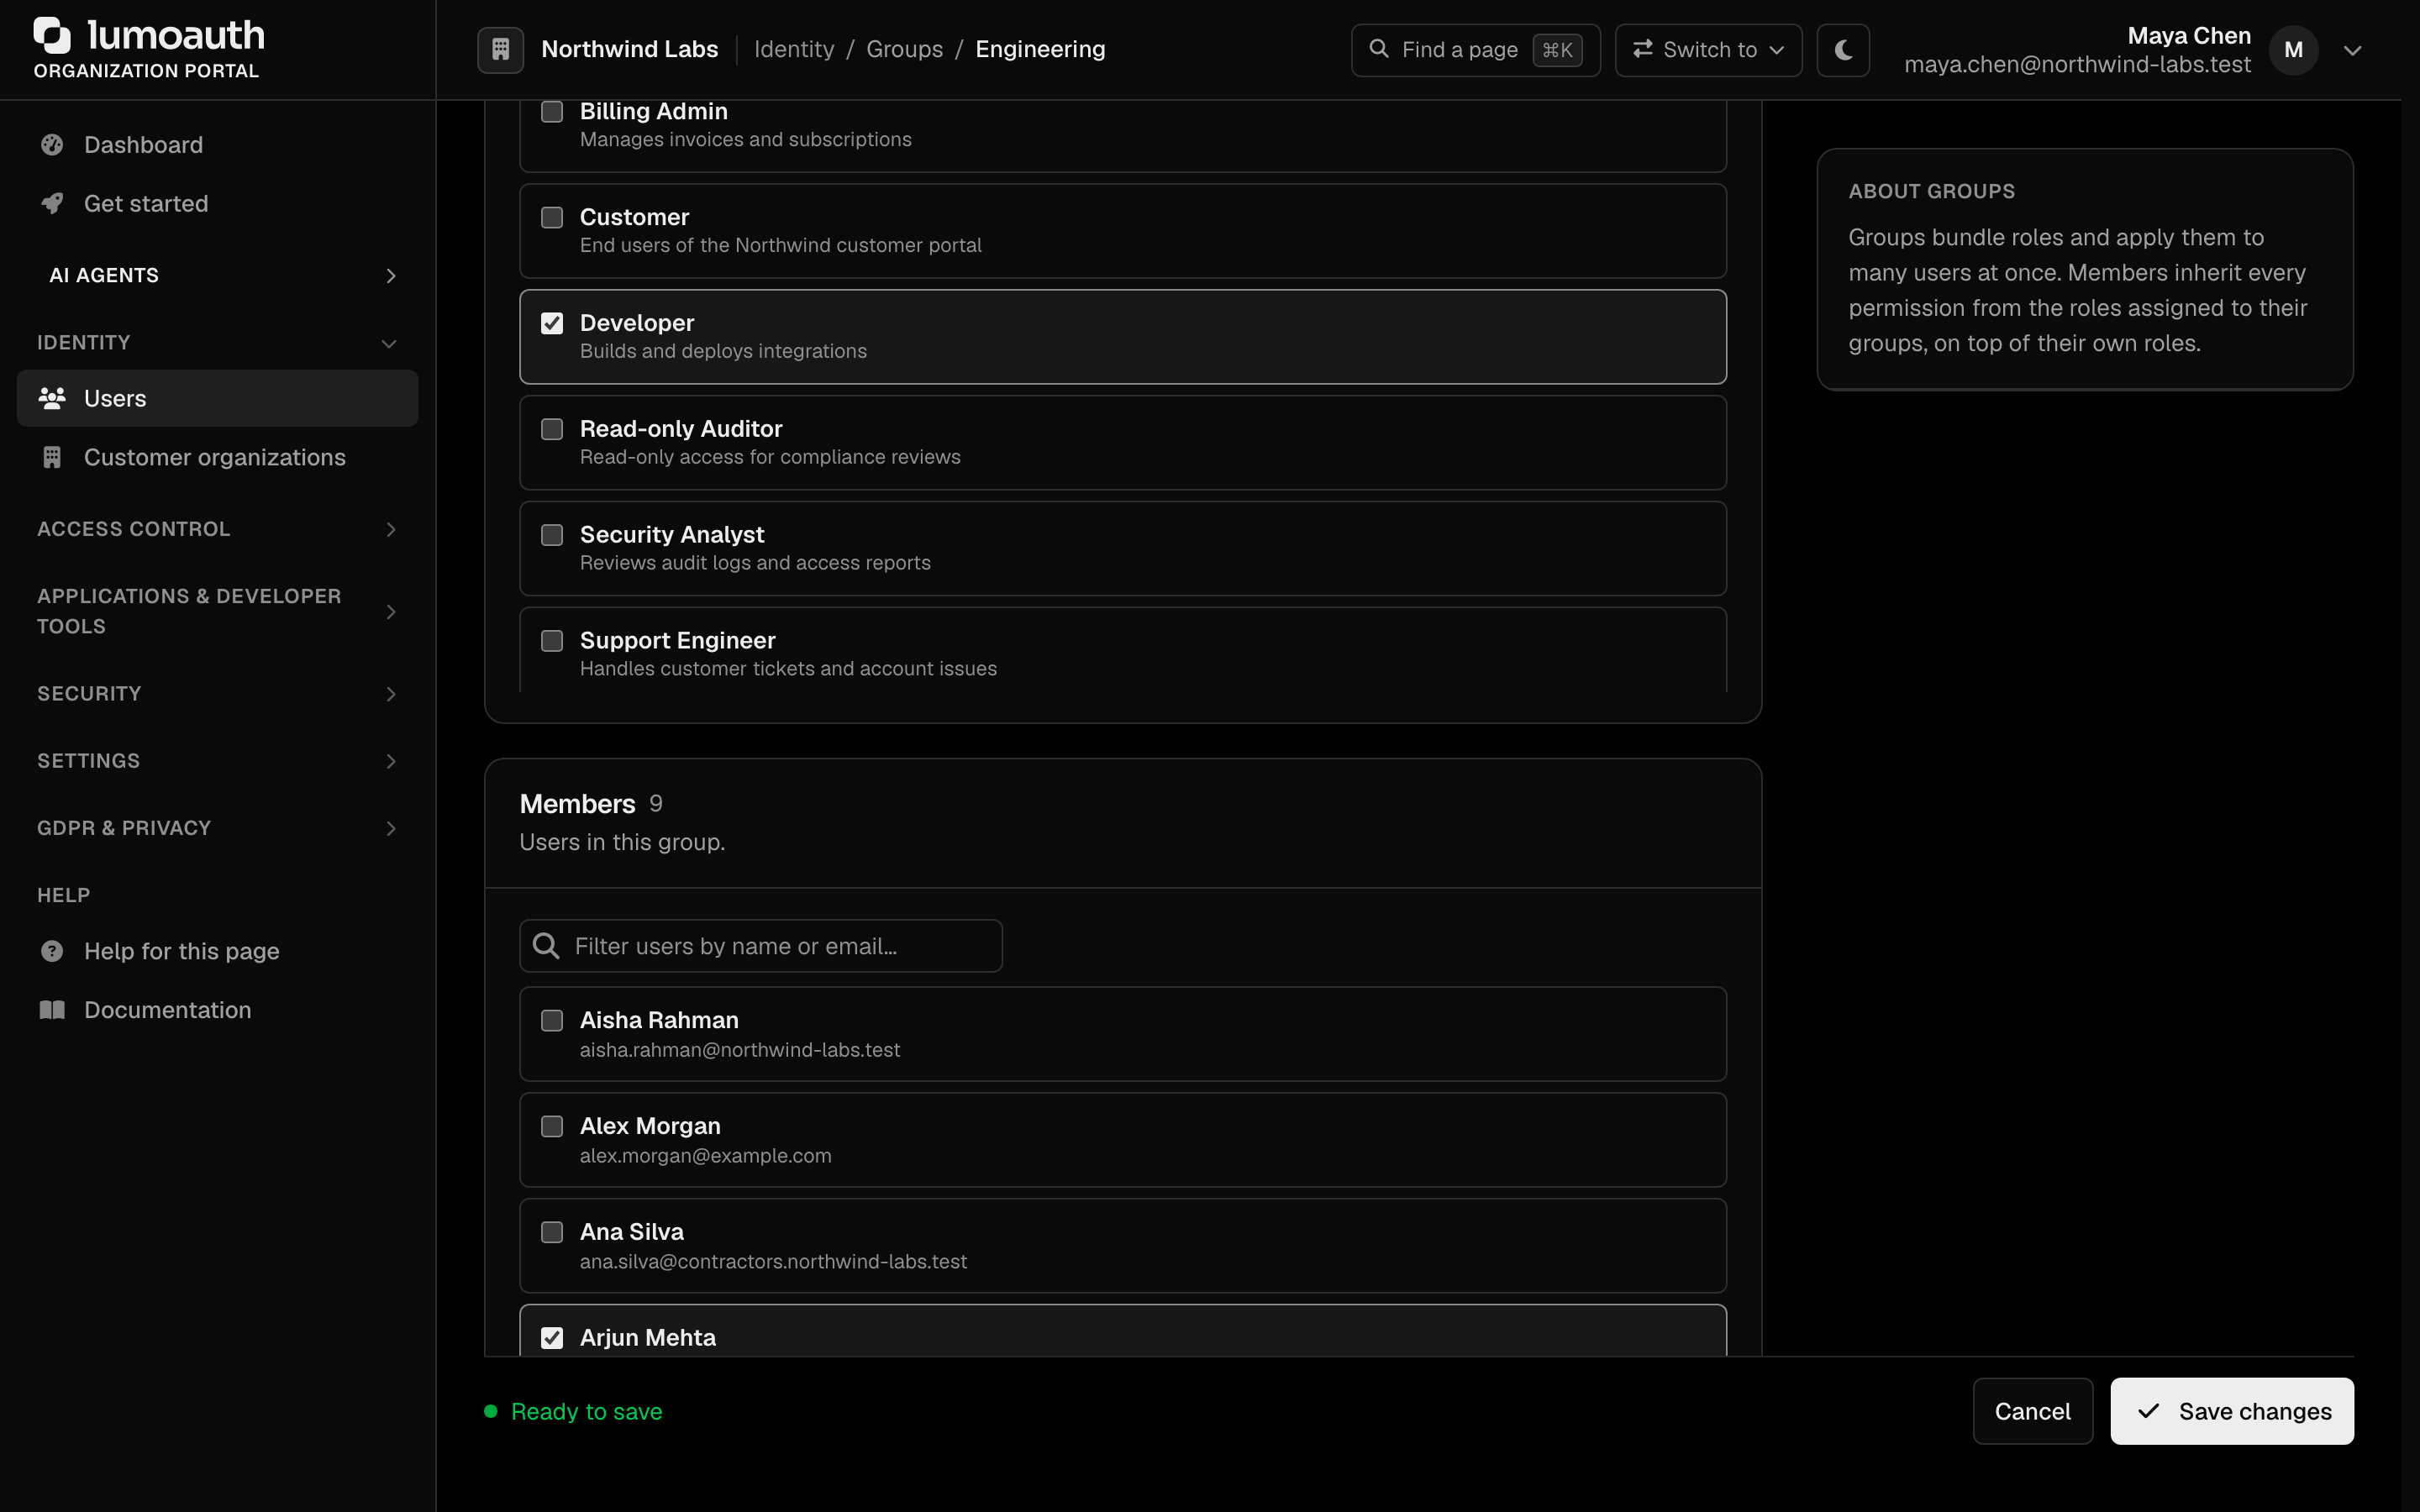This screenshot has width=2420, height=1512.
Task: Click the About Groups heading
Action: 1931,191
